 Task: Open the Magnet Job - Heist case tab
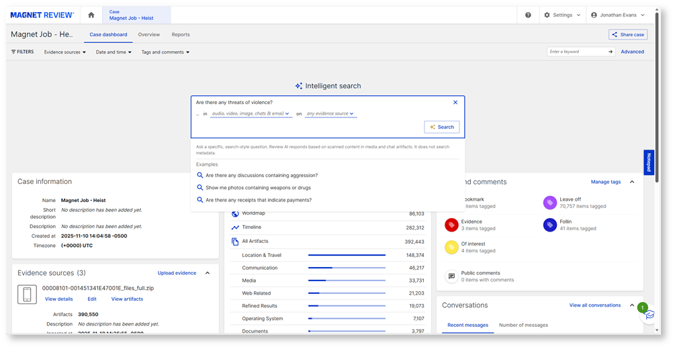[136, 15]
